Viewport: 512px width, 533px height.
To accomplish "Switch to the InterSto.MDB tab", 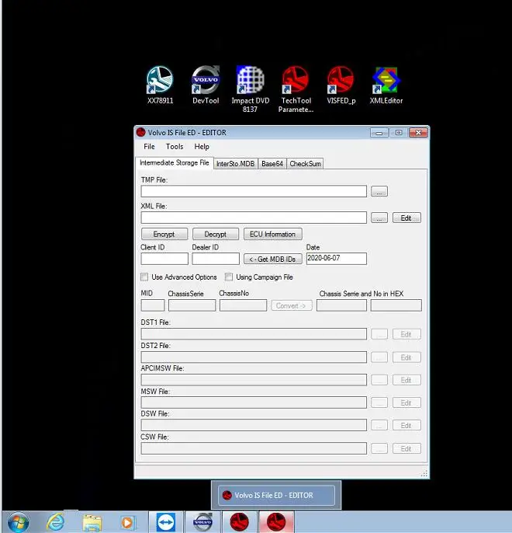I will point(236,163).
